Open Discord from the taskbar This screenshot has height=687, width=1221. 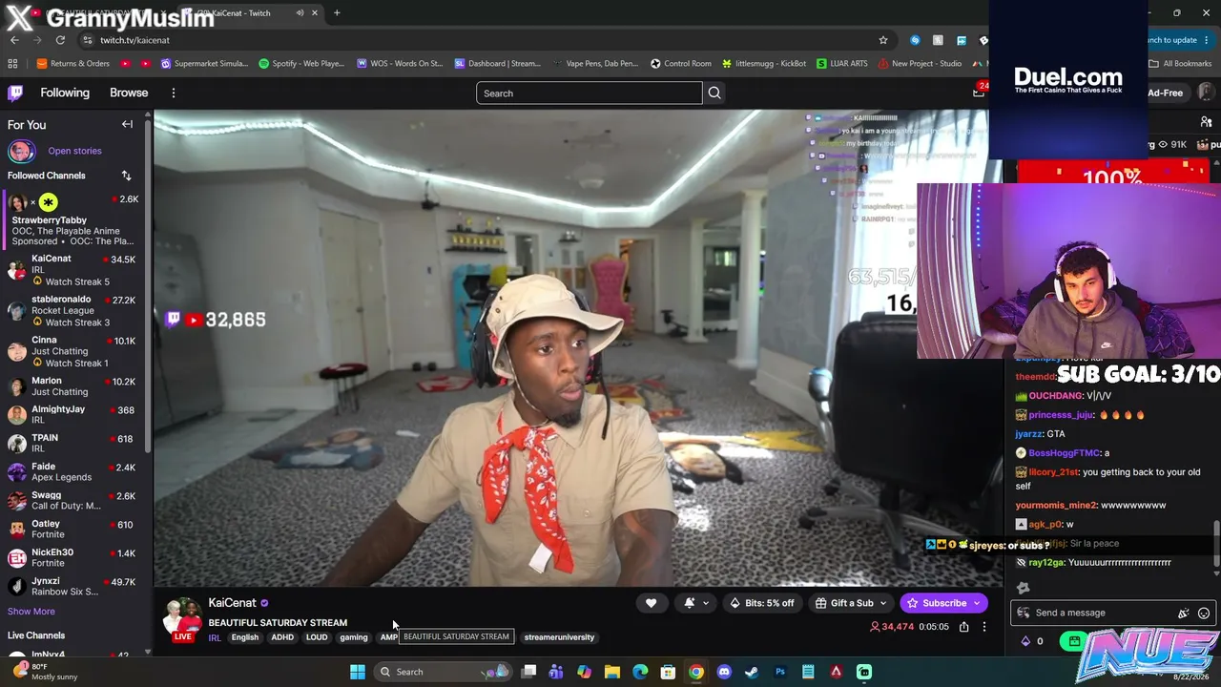click(x=724, y=672)
